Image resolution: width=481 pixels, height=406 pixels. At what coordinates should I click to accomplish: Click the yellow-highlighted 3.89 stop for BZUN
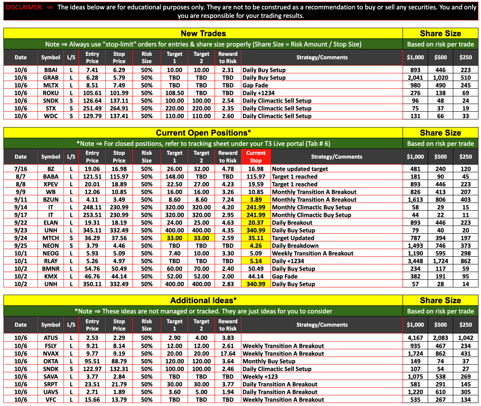[256, 200]
